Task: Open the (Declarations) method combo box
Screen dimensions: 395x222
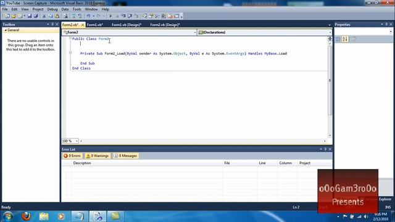Action: (265, 32)
